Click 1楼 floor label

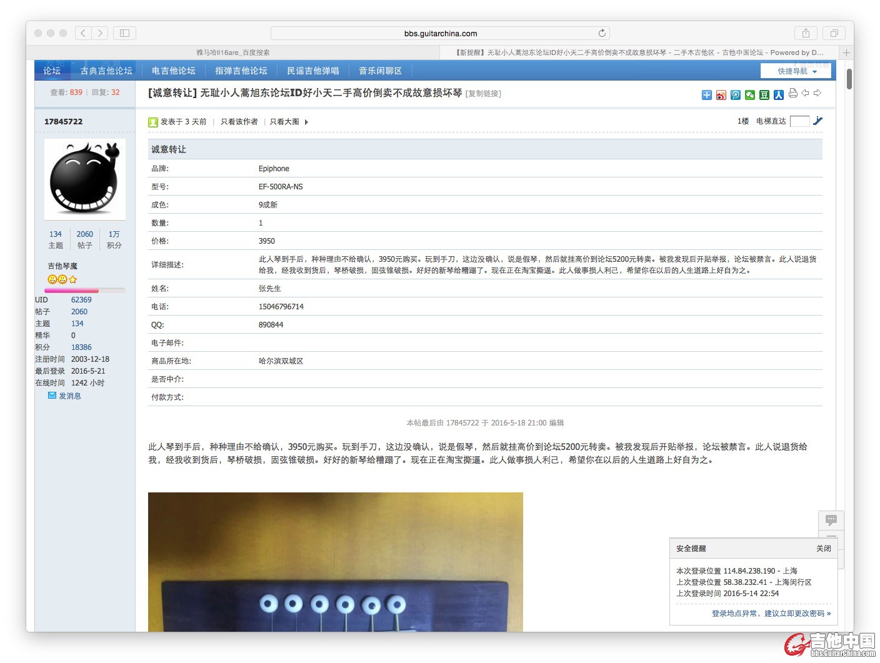click(x=743, y=121)
